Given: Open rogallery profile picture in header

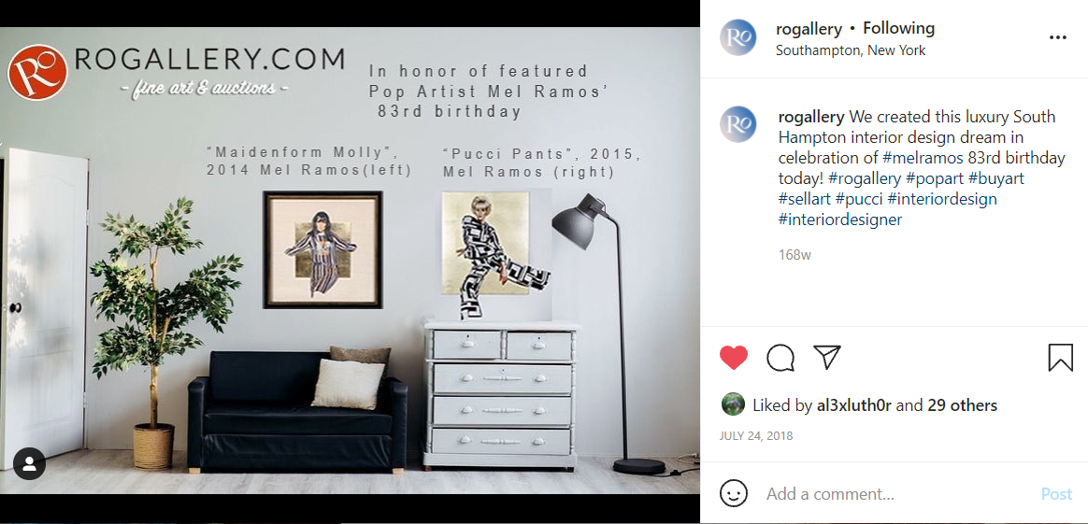Looking at the screenshot, I should point(737,37).
